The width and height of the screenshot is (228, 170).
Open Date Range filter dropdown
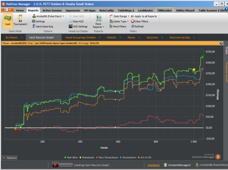pyautogui.click(x=119, y=16)
